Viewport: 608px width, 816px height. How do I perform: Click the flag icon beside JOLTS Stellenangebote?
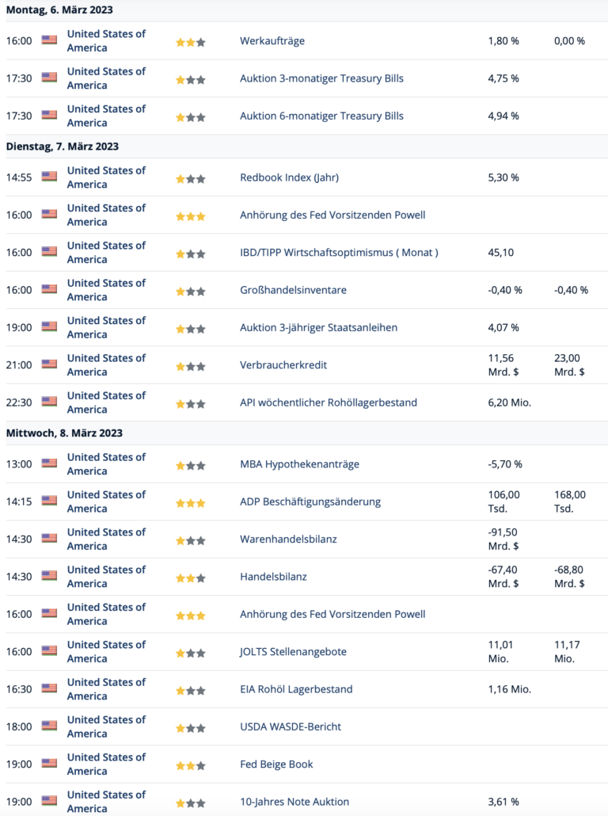click(x=49, y=650)
